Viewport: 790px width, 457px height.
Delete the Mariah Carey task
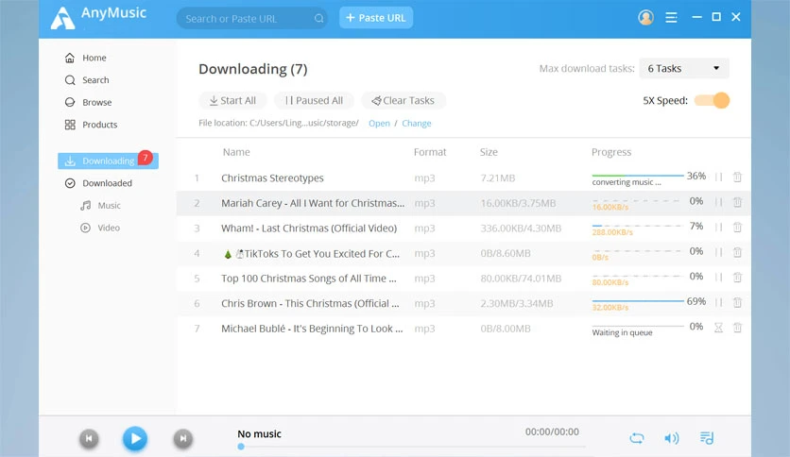[x=738, y=202]
